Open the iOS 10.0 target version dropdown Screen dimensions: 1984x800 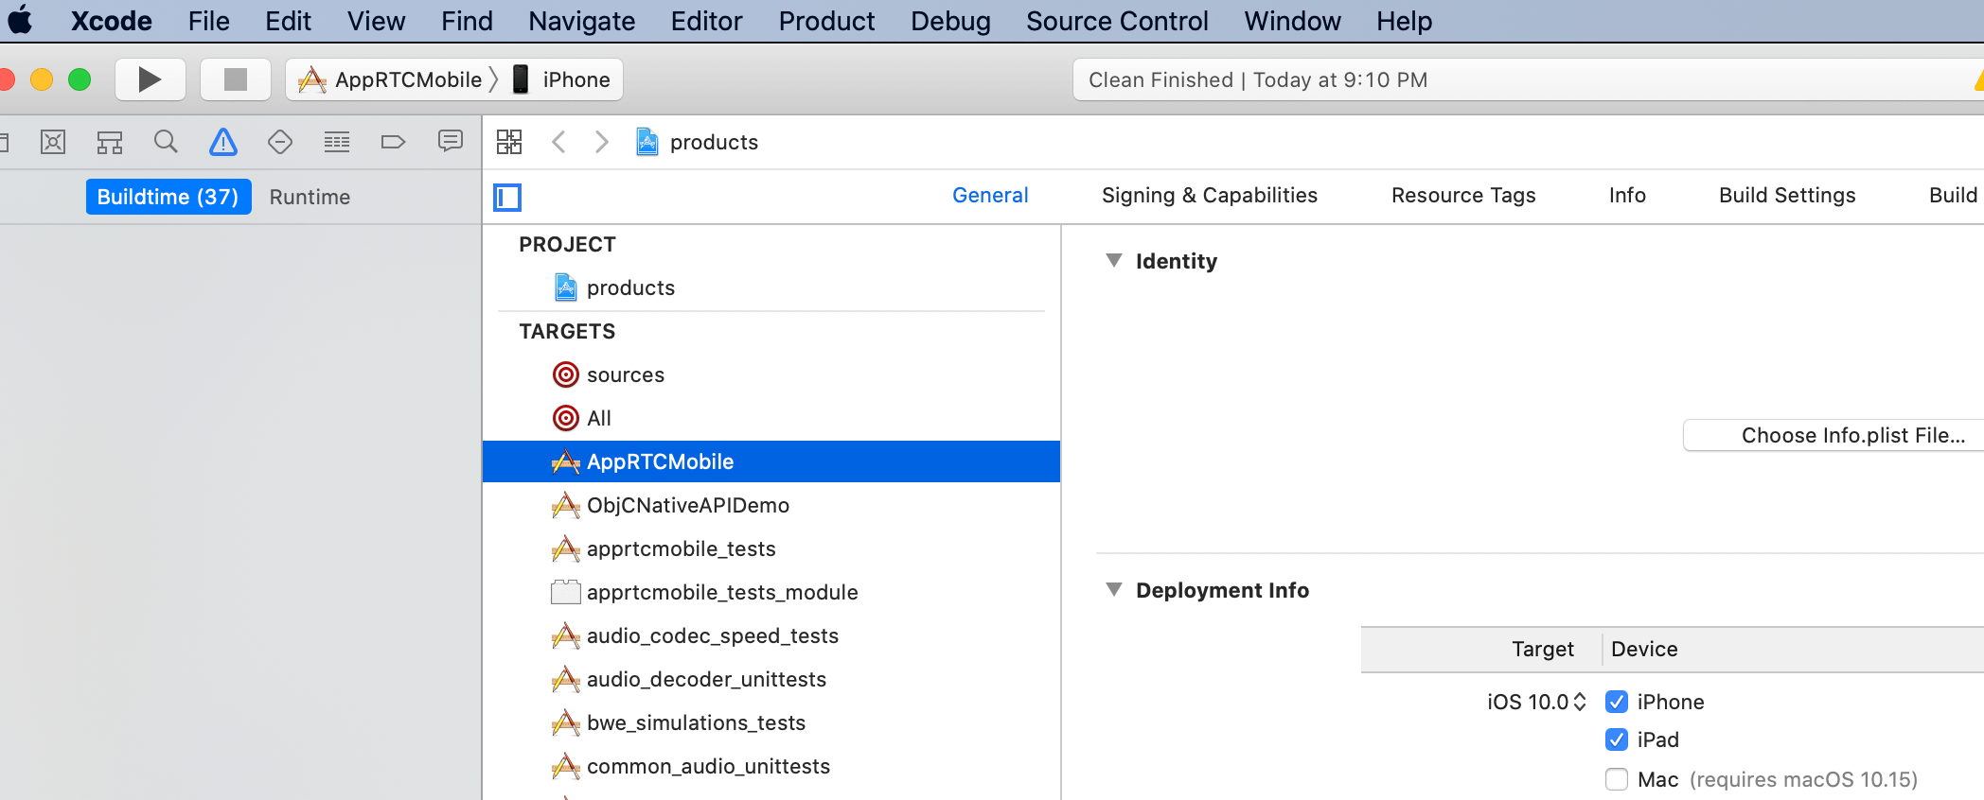click(1536, 702)
